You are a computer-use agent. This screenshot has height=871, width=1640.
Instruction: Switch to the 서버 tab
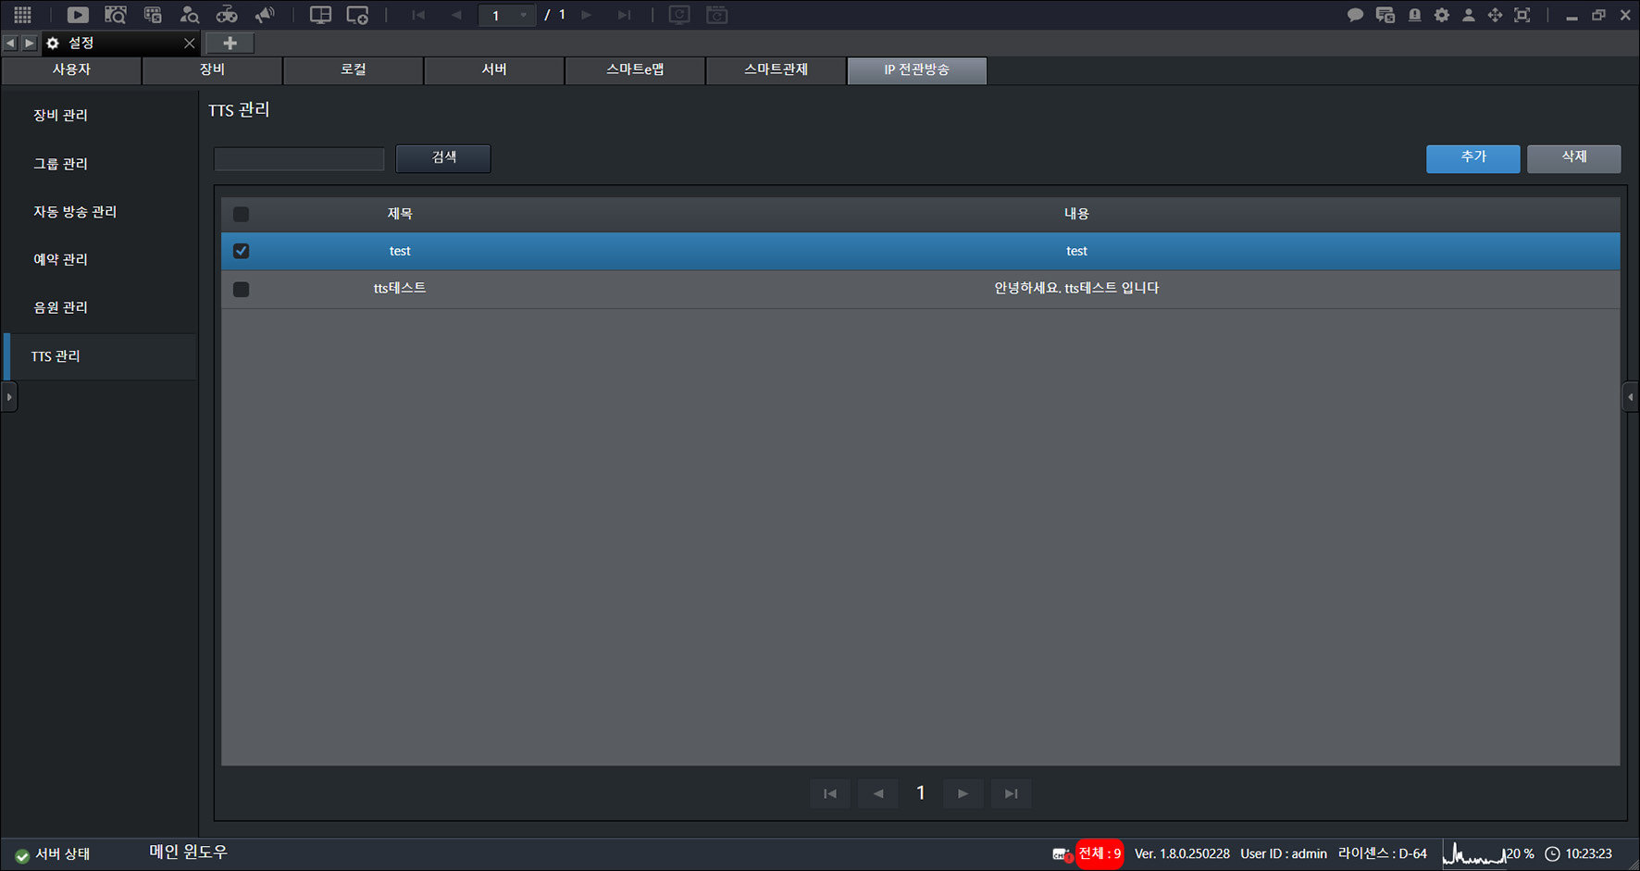pyautogui.click(x=494, y=70)
